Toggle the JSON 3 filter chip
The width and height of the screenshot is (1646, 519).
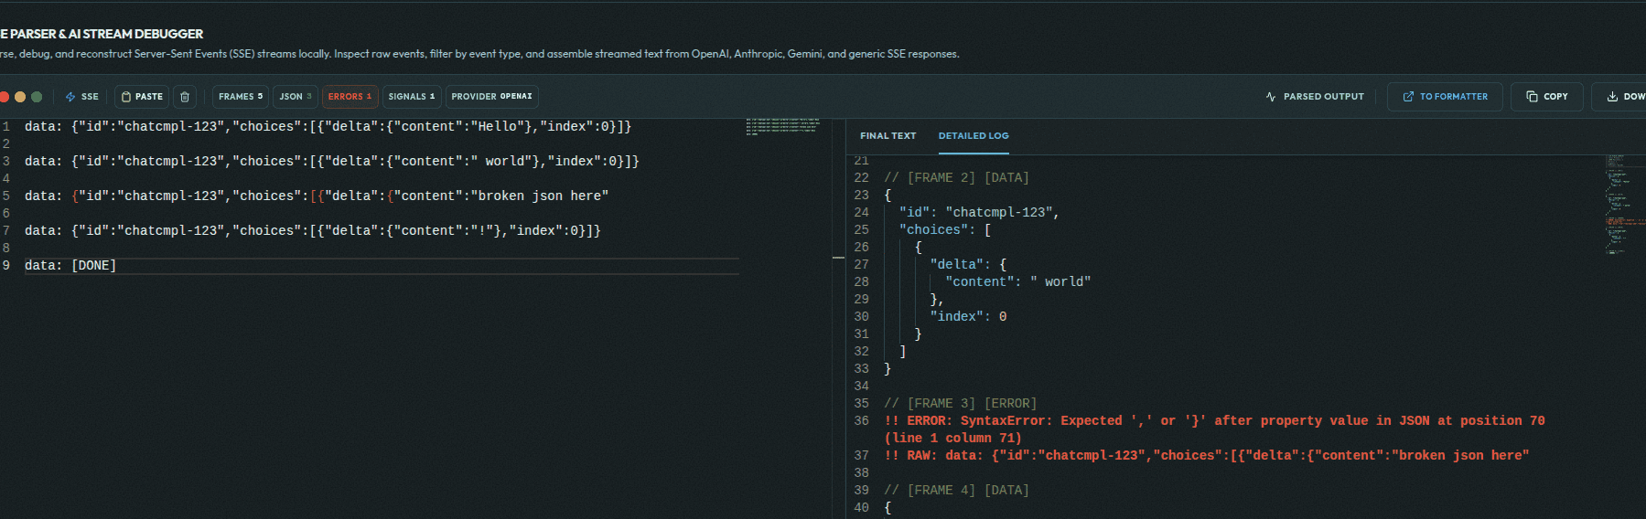tap(296, 97)
